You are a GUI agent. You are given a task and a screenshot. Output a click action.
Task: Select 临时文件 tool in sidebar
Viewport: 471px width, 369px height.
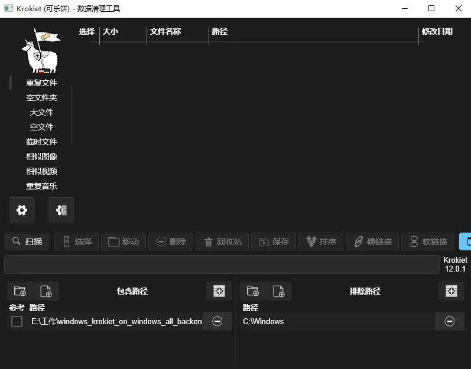pos(41,142)
